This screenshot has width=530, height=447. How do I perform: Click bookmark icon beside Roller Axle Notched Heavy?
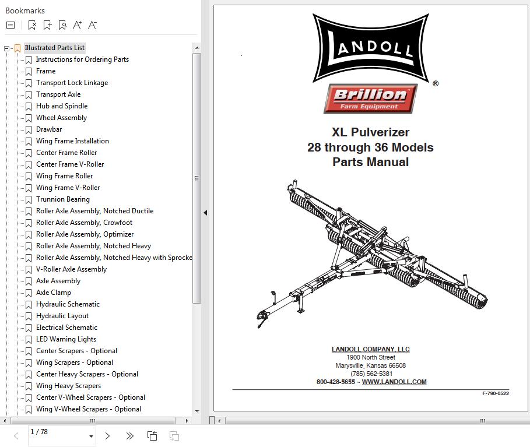(x=29, y=247)
